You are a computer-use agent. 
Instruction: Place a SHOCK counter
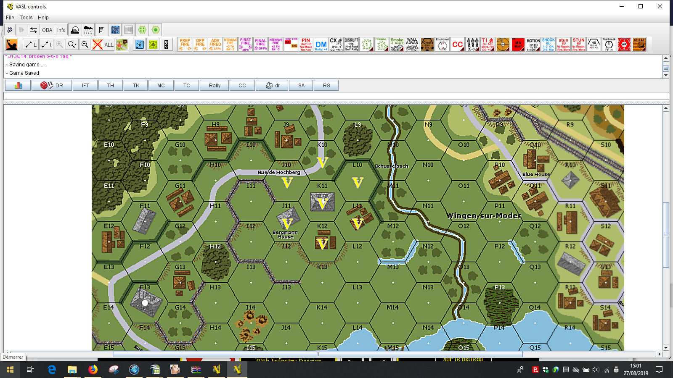coord(548,45)
